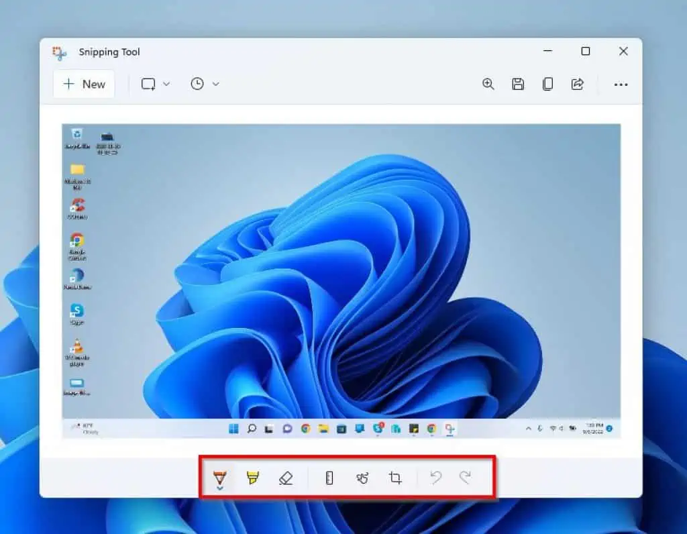Select the eraser tool
687x534 pixels.
[286, 478]
